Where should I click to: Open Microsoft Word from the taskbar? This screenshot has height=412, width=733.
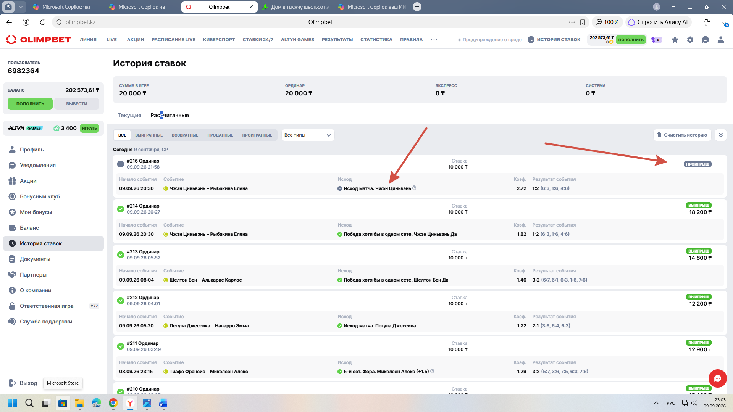[x=163, y=403]
